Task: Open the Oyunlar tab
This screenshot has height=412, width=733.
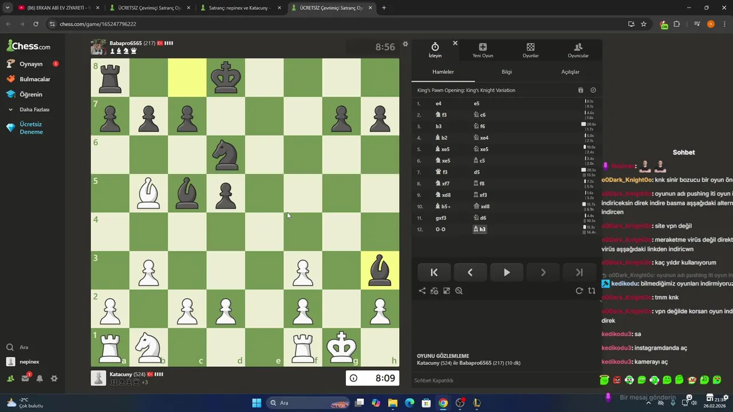Action: [x=530, y=50]
